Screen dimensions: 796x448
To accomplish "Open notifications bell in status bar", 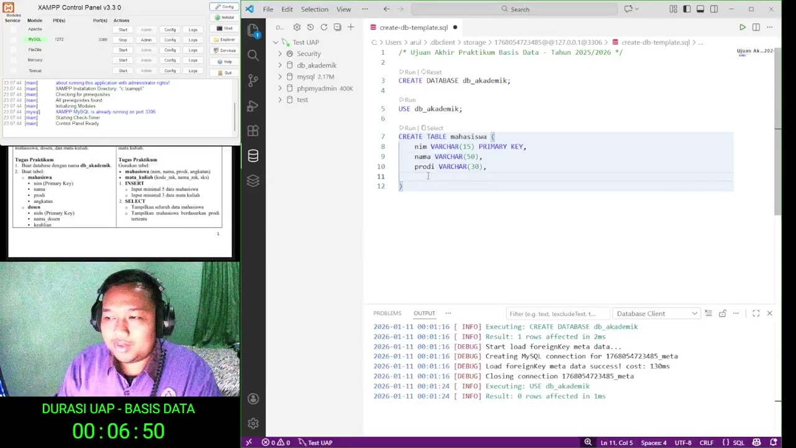I will tap(774, 442).
